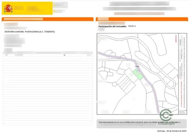Select the green highlighted parcel on map
The height and width of the screenshot is (134, 190).
[x=138, y=74]
